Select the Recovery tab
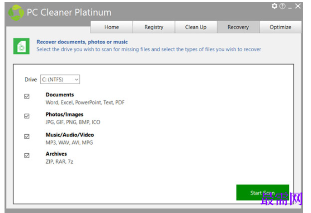This screenshot has width=311, height=213. pyautogui.click(x=238, y=27)
